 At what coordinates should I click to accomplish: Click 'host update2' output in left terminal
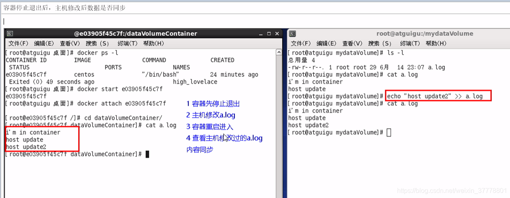26,147
